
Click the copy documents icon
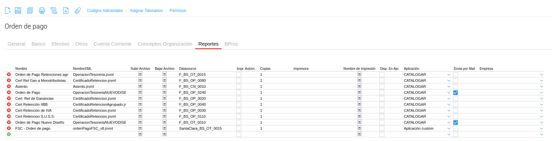[x=30, y=11]
